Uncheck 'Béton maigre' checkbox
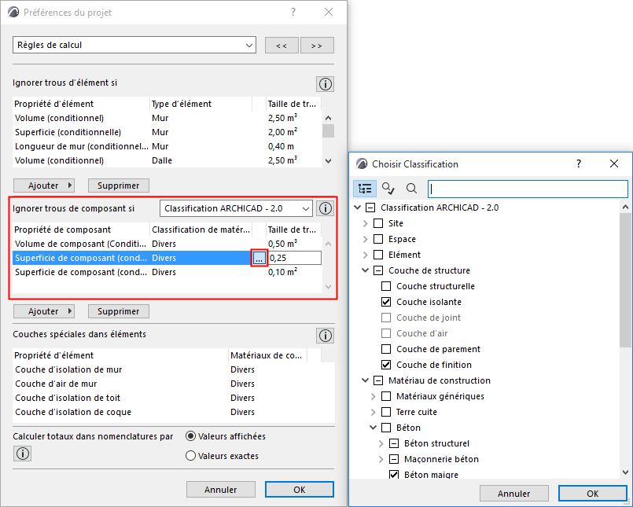Image resolution: width=633 pixels, height=507 pixels. (394, 475)
